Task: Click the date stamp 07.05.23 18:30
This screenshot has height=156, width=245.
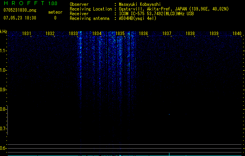Action: 20,18
